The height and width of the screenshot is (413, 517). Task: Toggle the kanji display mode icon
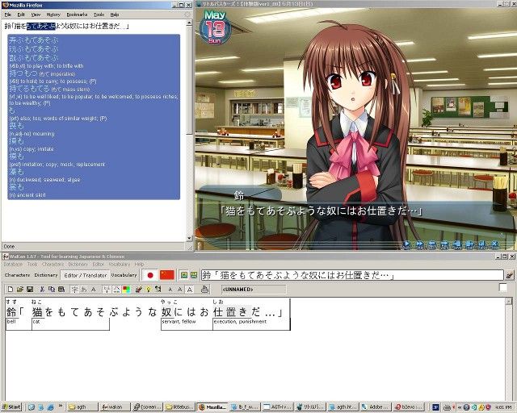click(75, 289)
